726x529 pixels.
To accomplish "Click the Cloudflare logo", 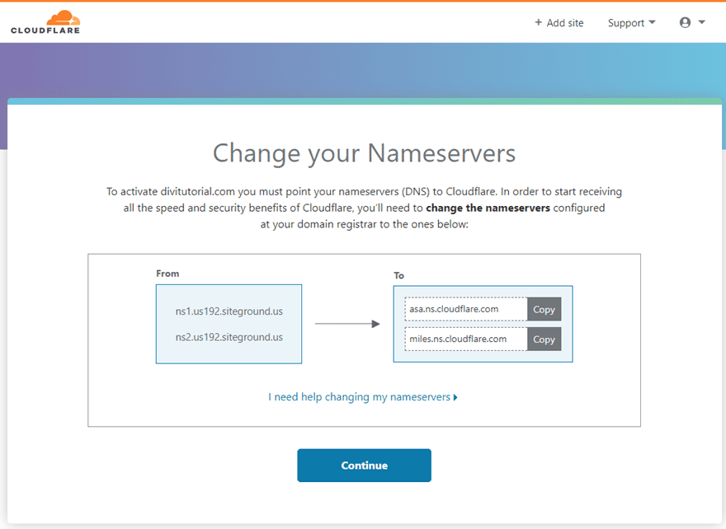I will click(x=45, y=21).
